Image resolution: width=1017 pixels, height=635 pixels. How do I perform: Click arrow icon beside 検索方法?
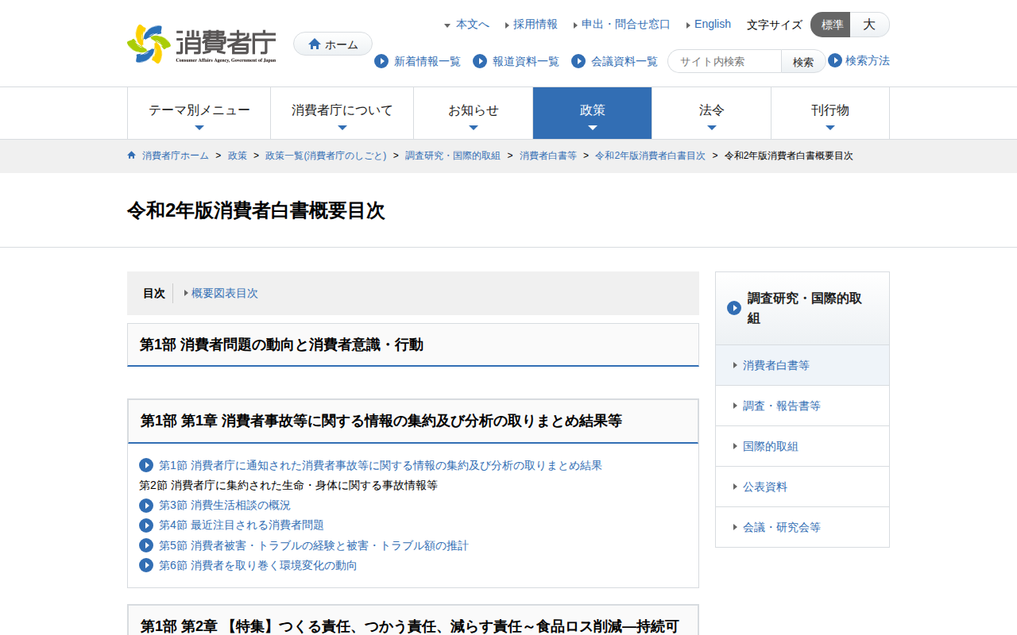pos(835,60)
